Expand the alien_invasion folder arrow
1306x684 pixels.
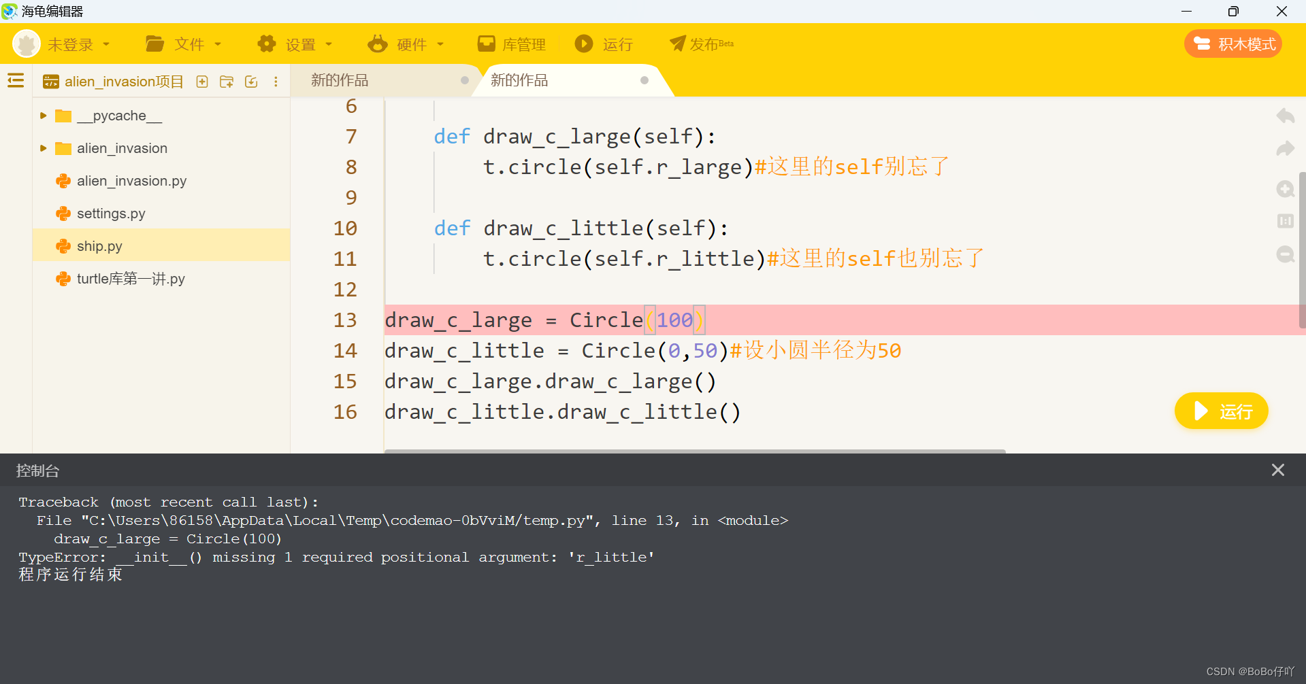(43, 148)
